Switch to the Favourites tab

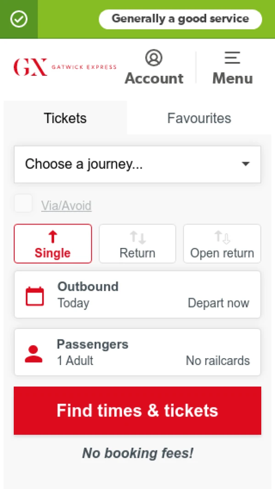pos(199,118)
